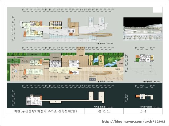
Task: Click the 1층 평면도 label under the large site plan
Action: (101, 82)
